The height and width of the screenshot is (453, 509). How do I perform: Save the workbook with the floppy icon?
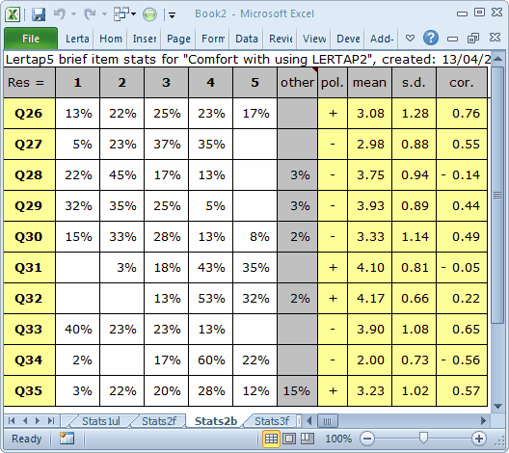tap(39, 14)
